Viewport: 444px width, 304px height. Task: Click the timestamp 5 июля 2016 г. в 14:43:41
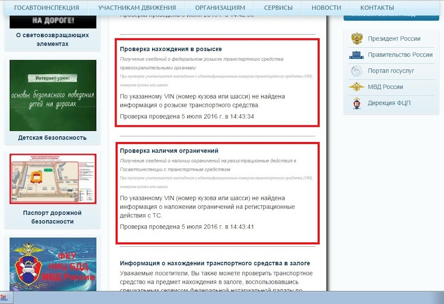[x=218, y=227]
